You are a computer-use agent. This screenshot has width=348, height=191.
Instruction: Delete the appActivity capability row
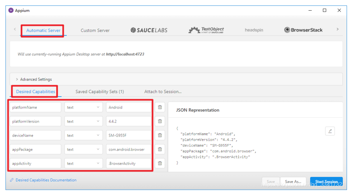pos(160,163)
